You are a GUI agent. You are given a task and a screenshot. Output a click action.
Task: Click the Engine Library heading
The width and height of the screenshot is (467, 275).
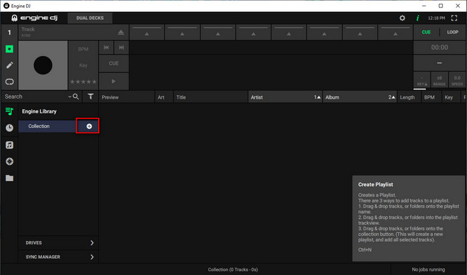[x=39, y=111]
